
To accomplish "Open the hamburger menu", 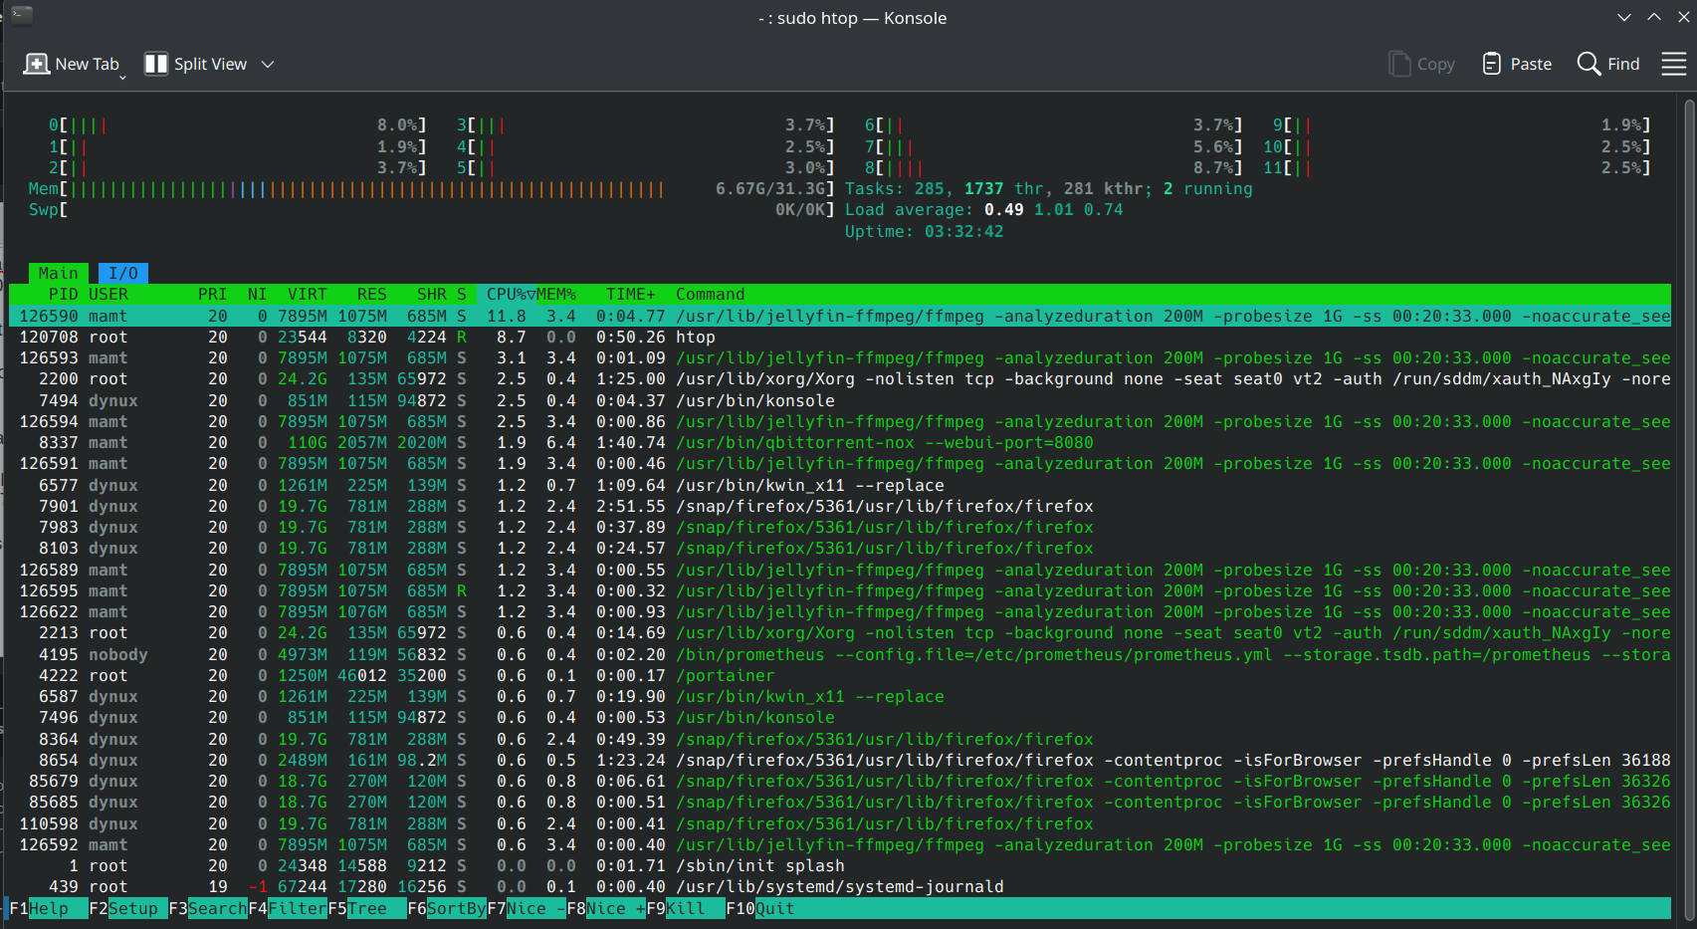I will (1673, 64).
